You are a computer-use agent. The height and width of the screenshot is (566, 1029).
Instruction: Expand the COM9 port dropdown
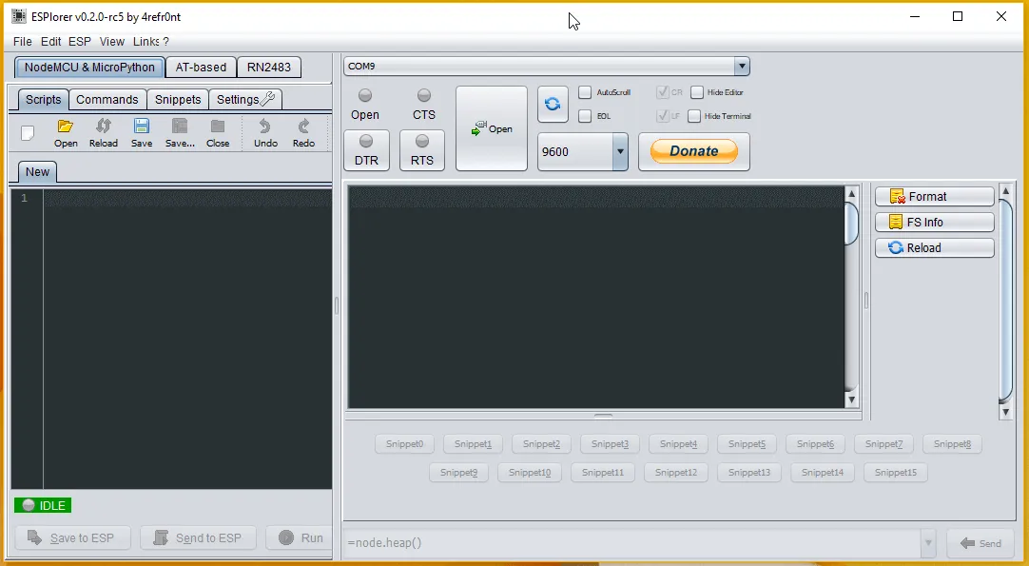[742, 67]
